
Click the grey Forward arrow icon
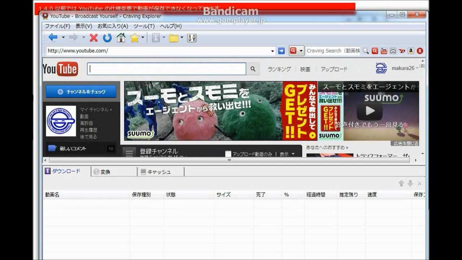[73, 37]
